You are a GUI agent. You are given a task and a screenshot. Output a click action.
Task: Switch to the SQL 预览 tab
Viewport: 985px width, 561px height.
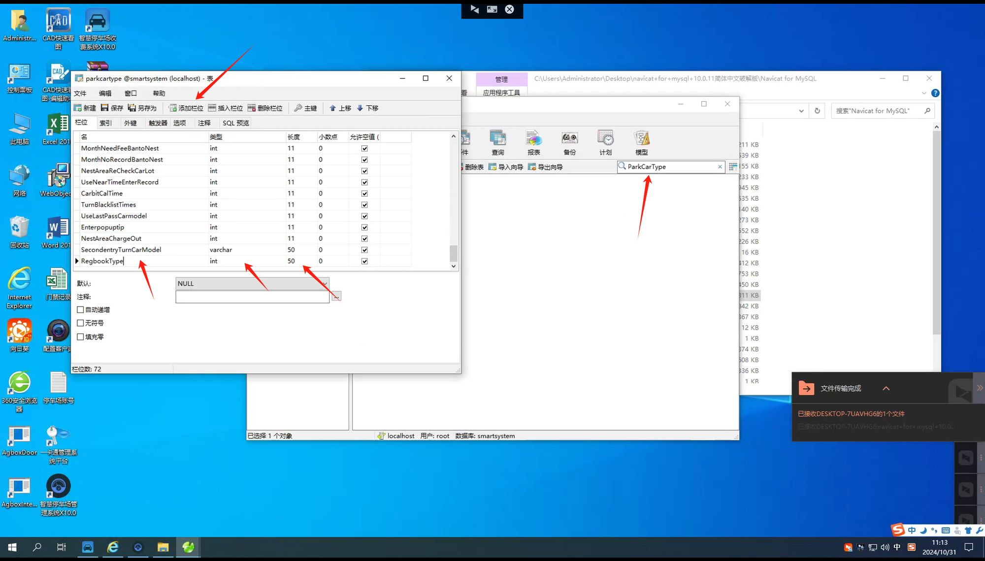(x=236, y=123)
